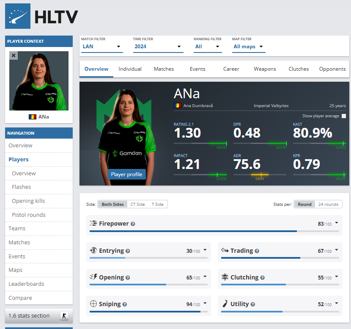Open the Map Filter All maps dropdown
351x329 pixels.
pyautogui.click(x=249, y=47)
